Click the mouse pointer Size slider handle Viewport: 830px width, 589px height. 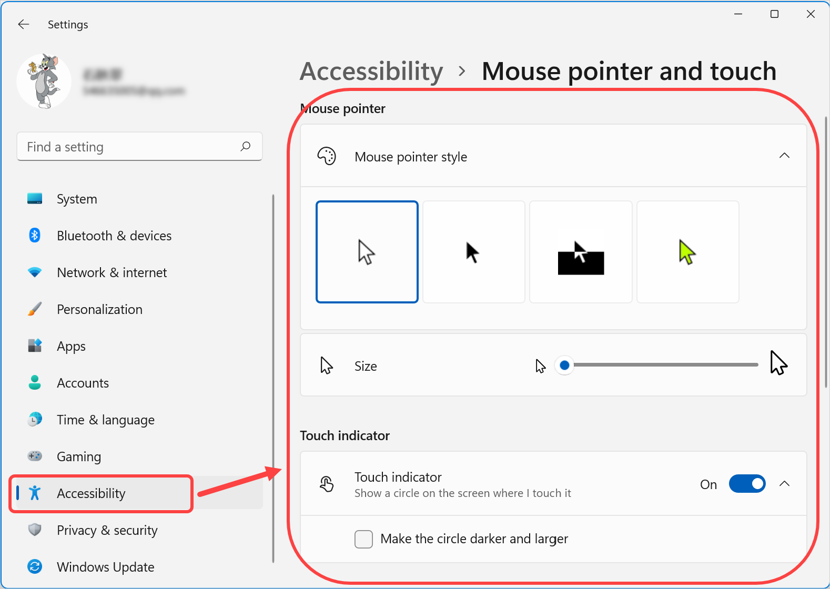564,365
